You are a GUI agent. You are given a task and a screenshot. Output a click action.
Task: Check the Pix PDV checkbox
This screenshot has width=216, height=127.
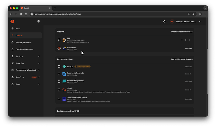[x=59, y=66]
